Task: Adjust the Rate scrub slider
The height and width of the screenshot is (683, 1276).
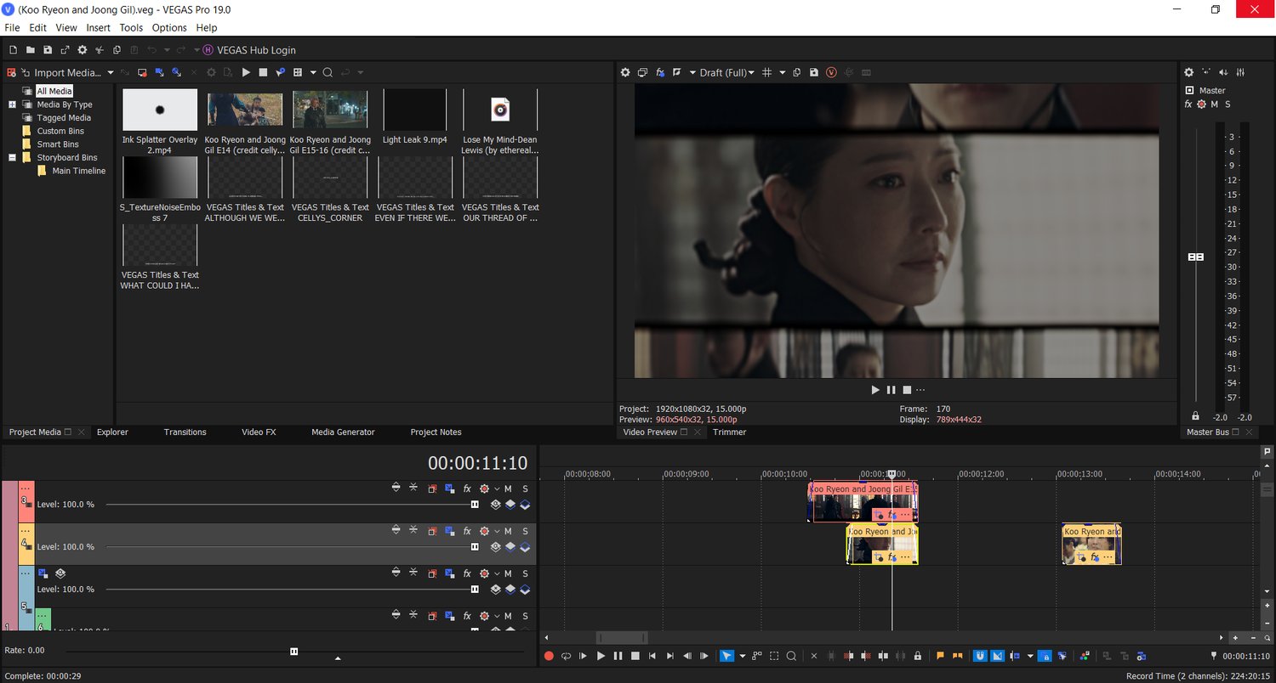Action: coord(294,652)
